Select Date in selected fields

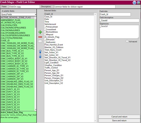click(69, 19)
